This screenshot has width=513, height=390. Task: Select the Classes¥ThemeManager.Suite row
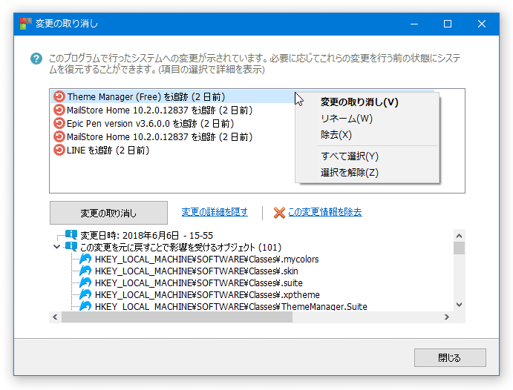[231, 306]
